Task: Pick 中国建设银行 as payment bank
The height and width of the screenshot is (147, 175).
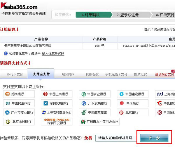Action: click(132, 94)
